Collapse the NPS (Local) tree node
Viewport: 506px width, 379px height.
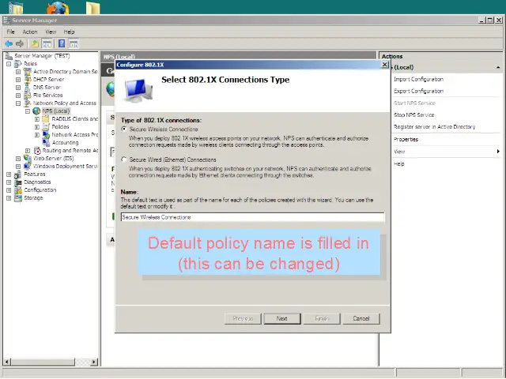28,111
